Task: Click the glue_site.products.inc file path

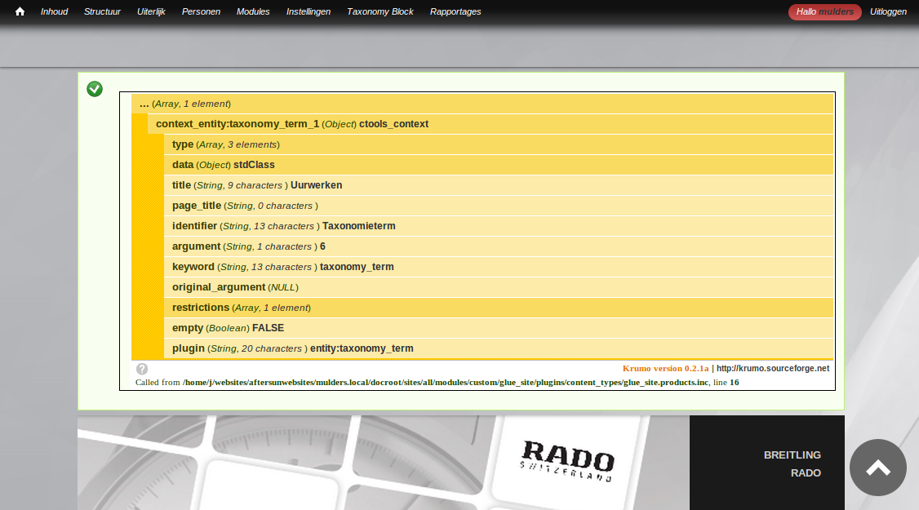Action: [446, 383]
